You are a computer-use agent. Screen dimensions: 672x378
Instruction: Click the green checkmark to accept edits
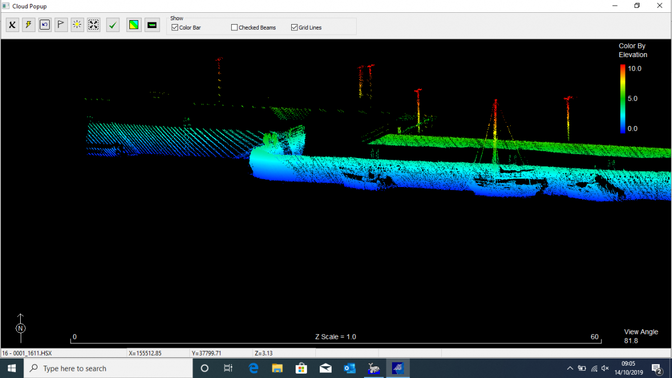pyautogui.click(x=112, y=25)
